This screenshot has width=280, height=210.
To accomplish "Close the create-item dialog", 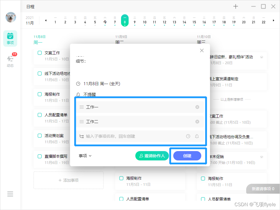I will coord(202,50).
